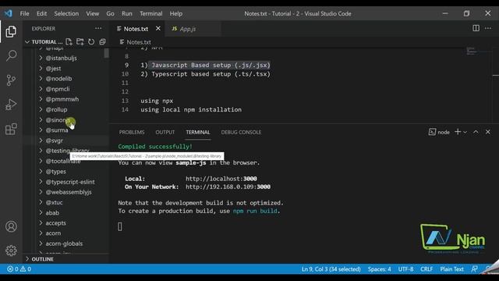Expand the @svgr folder
Screen dimensions: 499x281
(54, 140)
